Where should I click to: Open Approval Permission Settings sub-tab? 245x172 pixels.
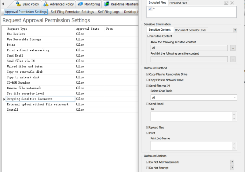pyautogui.click(x=26, y=12)
